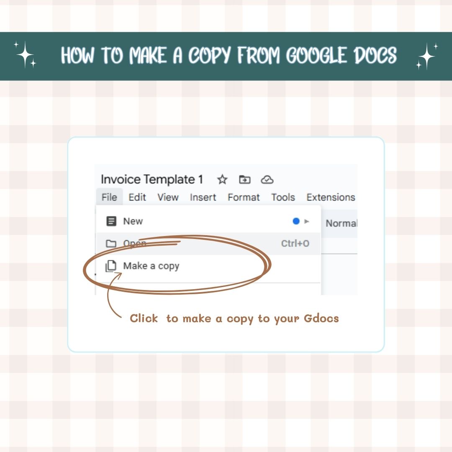Click the folder icon beside Open
This screenshot has height=452, width=452.
[111, 244]
